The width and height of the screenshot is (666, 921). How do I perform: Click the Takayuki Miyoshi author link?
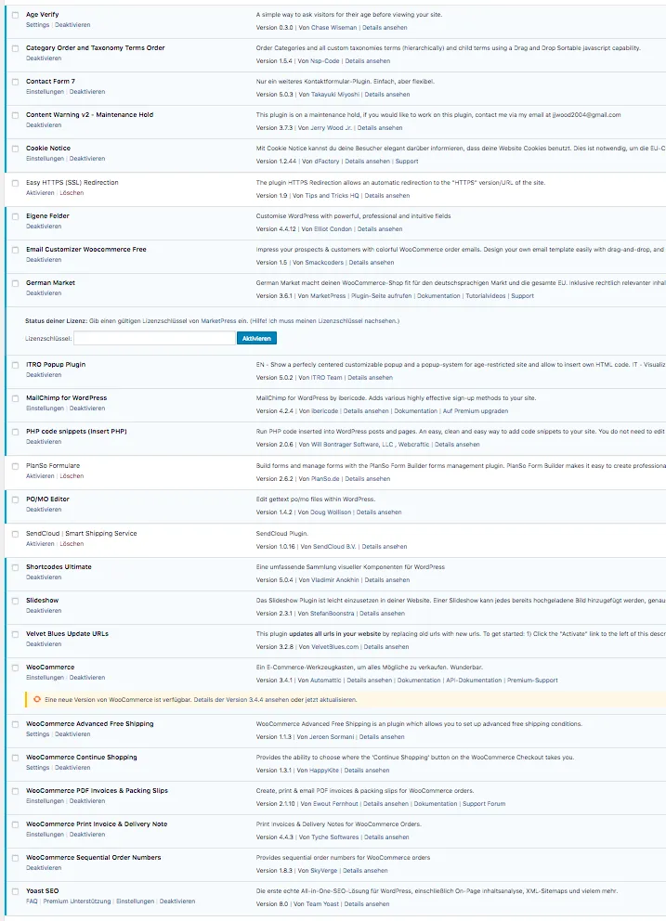coord(334,94)
